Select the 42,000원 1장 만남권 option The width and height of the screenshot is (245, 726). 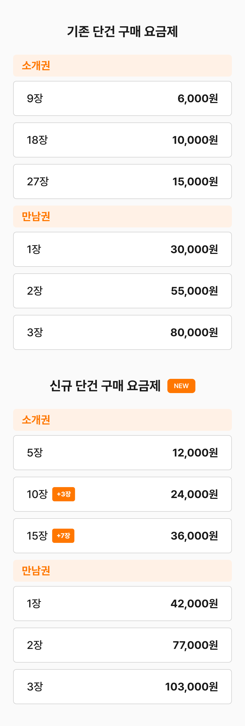122,603
